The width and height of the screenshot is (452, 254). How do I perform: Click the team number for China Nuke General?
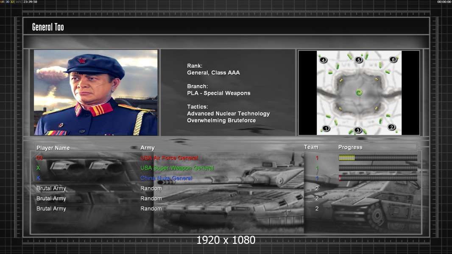tap(317, 178)
